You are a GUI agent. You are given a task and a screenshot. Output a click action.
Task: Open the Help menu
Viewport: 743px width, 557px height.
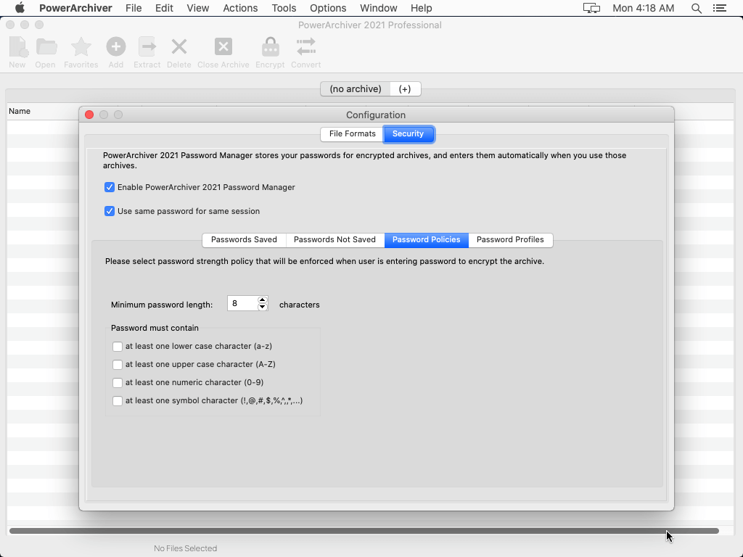pos(422,8)
